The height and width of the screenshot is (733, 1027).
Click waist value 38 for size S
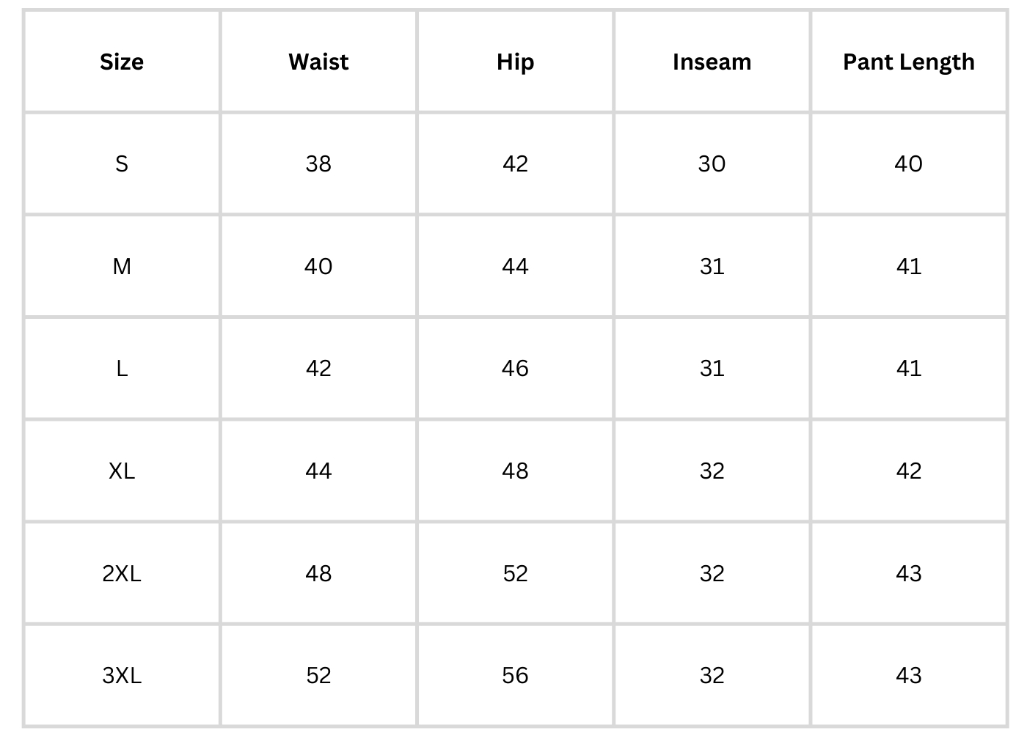click(318, 163)
